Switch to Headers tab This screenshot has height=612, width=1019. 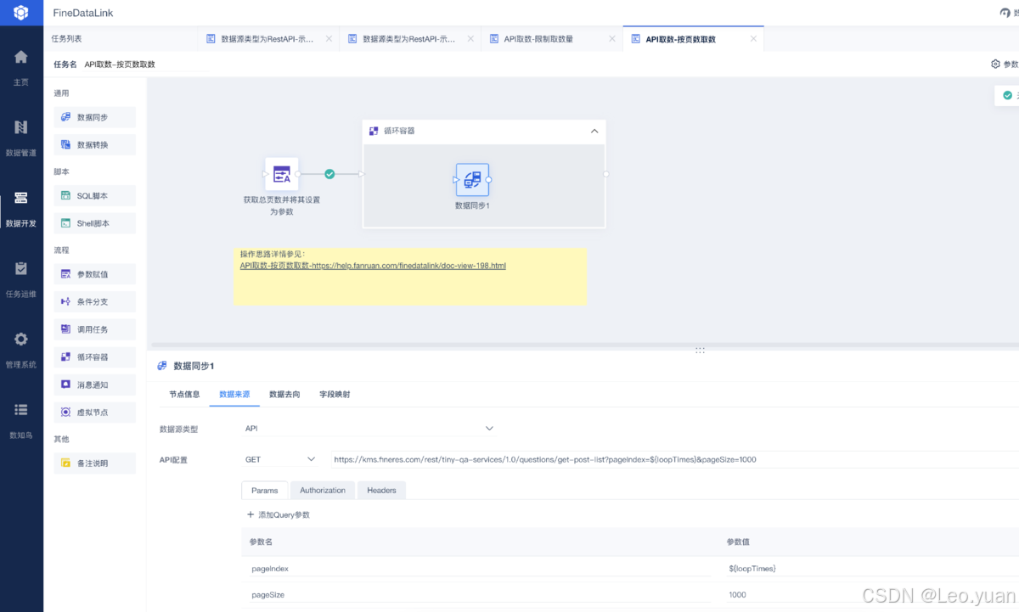coord(381,490)
